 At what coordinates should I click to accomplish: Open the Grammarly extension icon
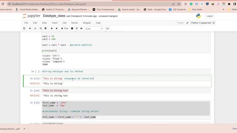pos(191,4)
